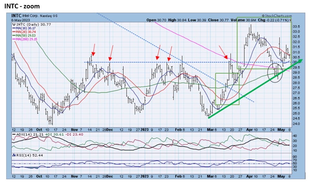
Task: Click the Mar label under the RSI panel
Action: pos(210,176)
